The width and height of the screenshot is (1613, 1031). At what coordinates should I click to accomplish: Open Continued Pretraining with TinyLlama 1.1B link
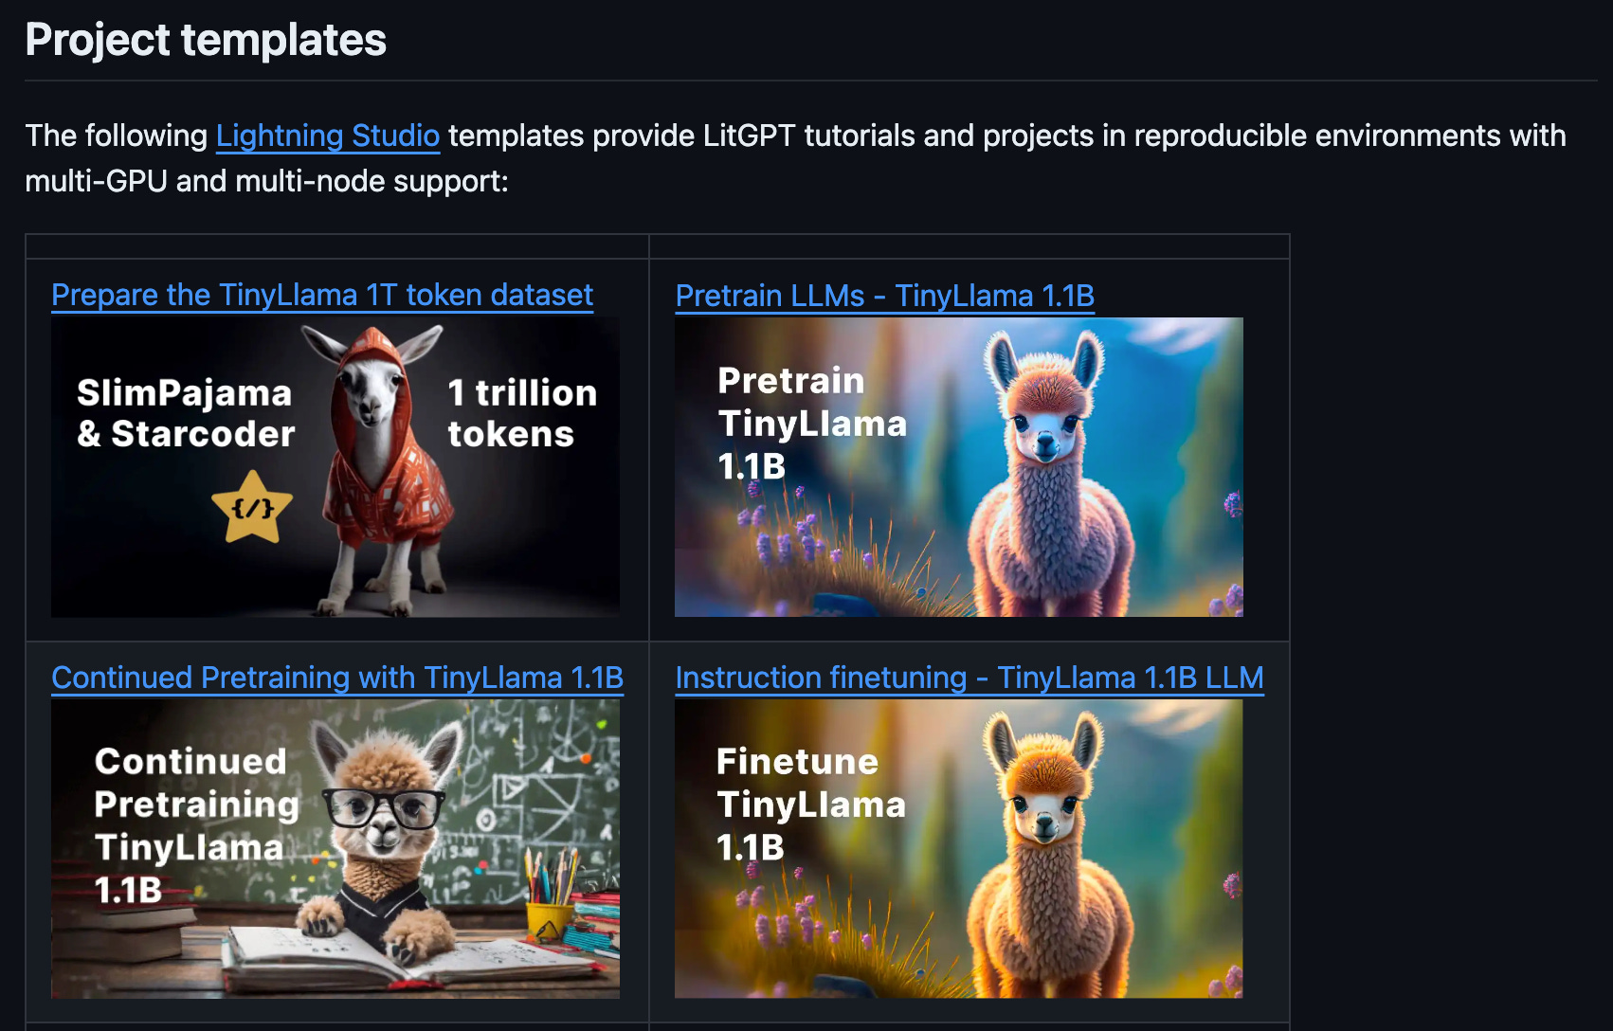coord(337,678)
